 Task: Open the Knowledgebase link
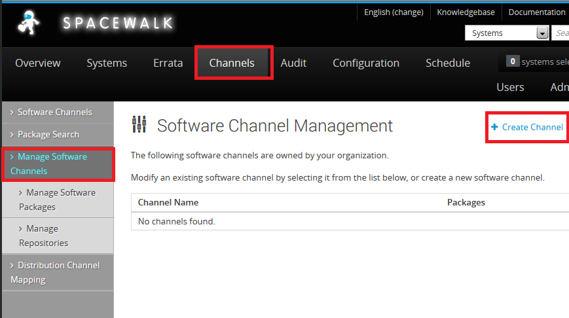point(466,12)
